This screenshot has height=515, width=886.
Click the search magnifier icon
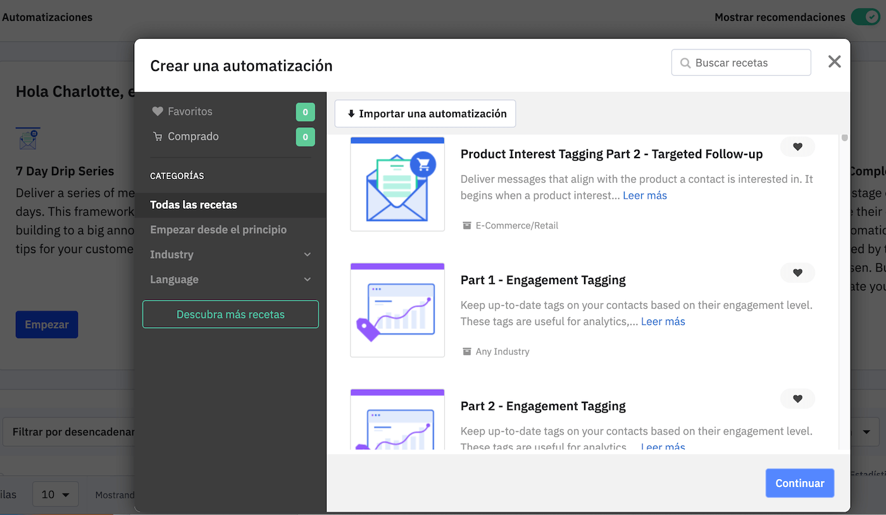tap(685, 63)
